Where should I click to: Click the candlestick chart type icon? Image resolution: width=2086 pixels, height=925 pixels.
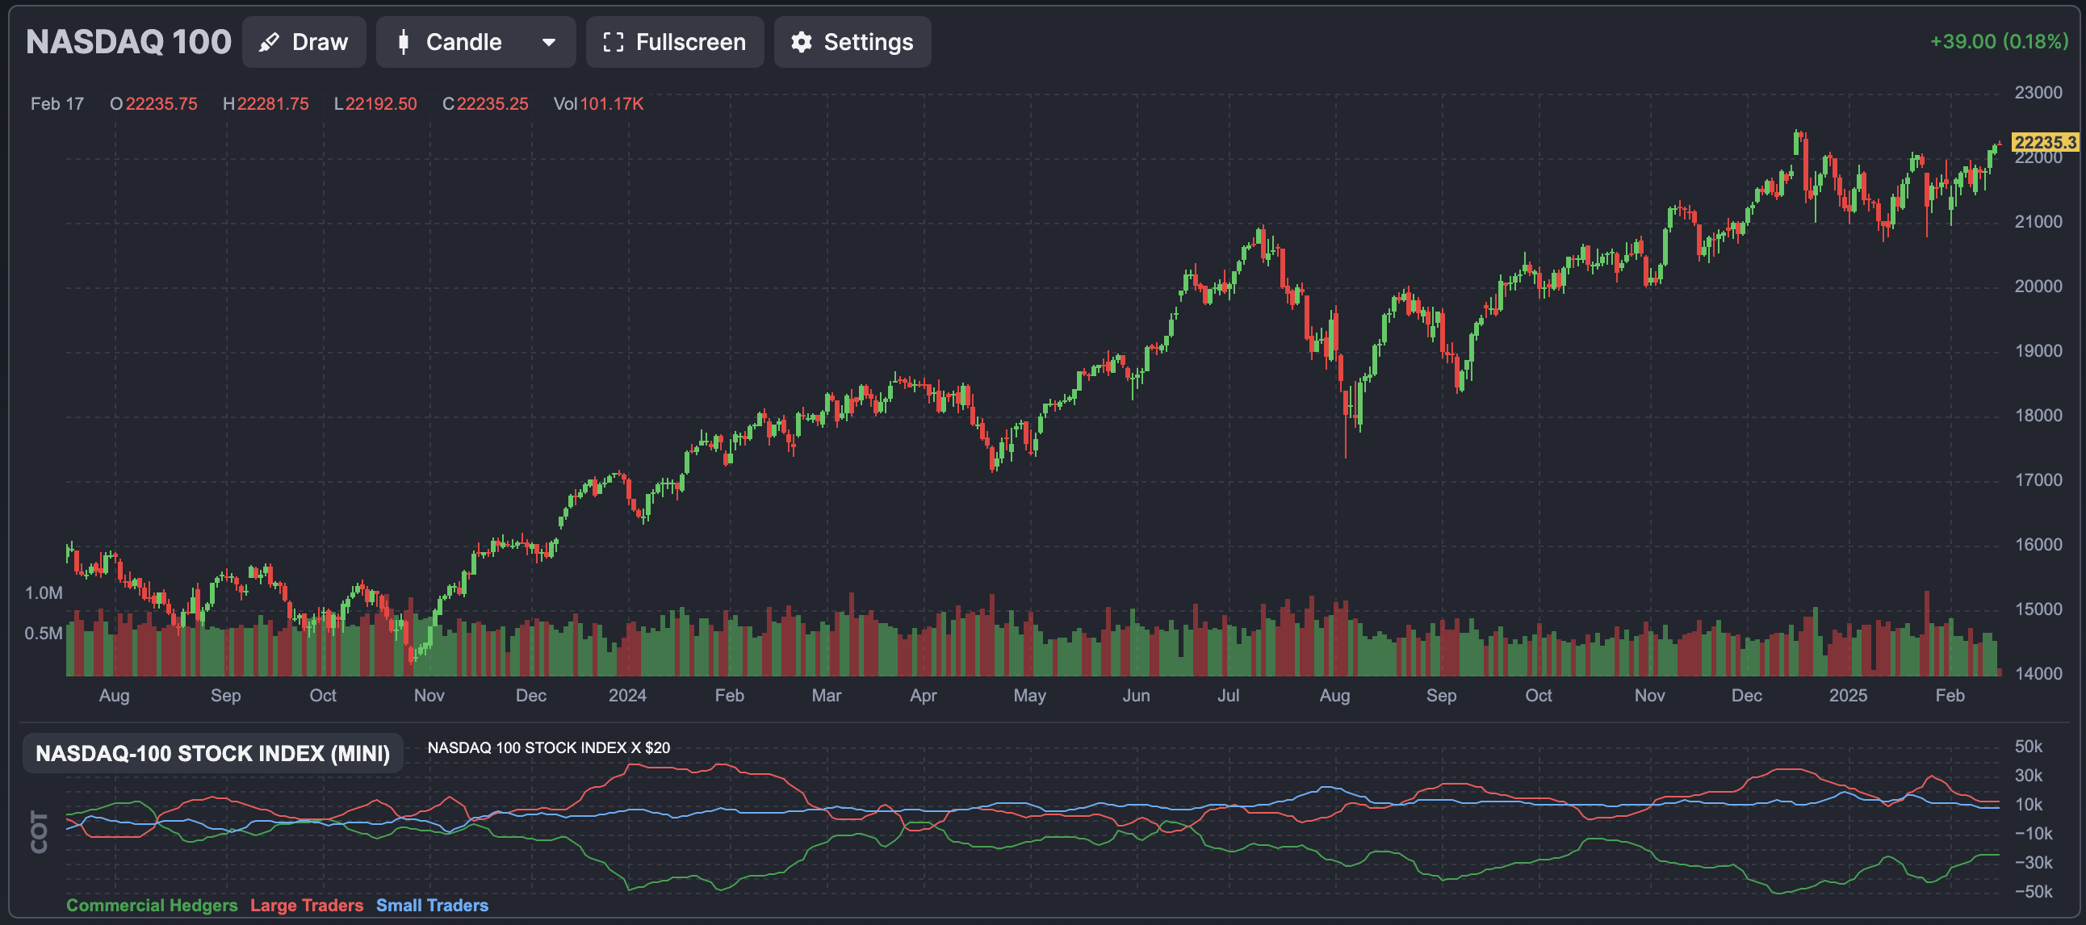click(404, 42)
